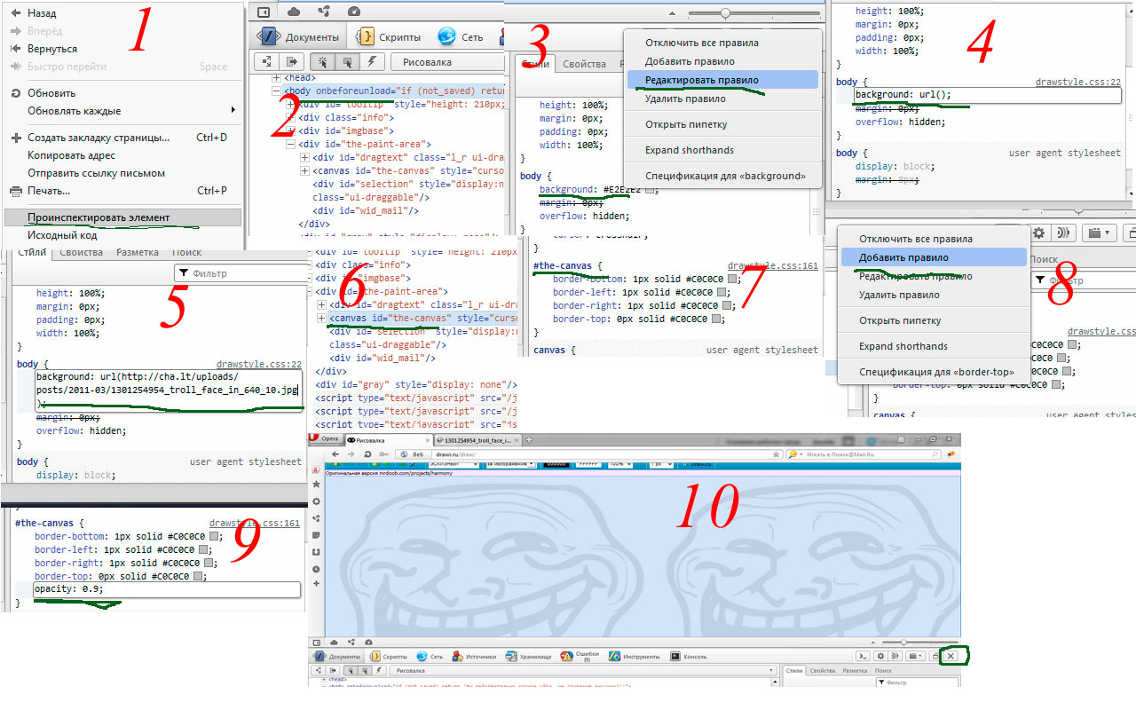
Task: Open the large 'Сеть' Dragonfly tab
Action: coord(461,37)
